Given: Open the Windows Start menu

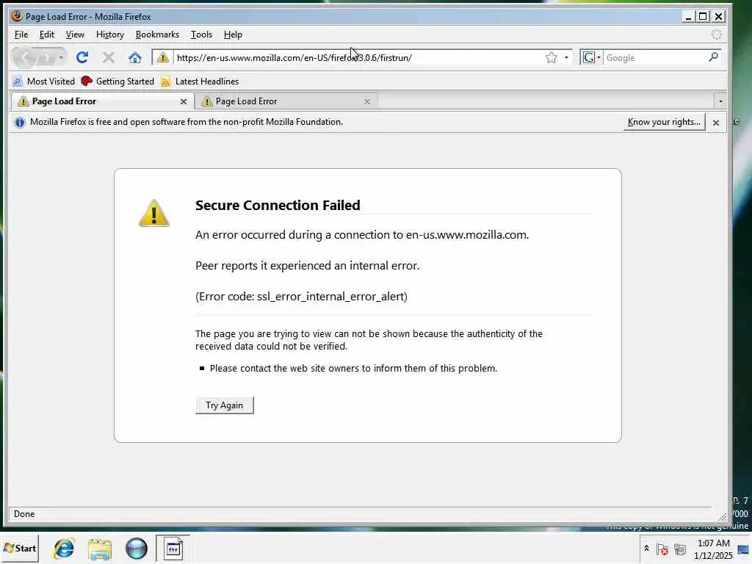Looking at the screenshot, I should pos(20,548).
